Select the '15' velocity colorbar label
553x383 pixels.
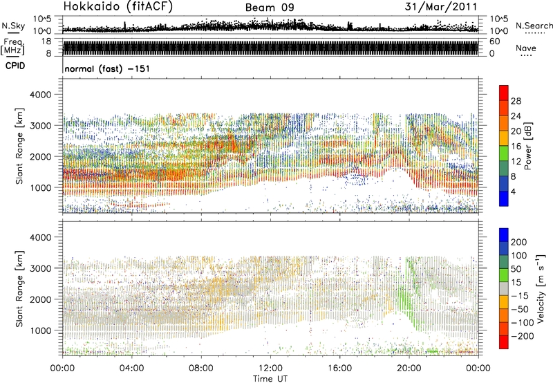[516, 283]
